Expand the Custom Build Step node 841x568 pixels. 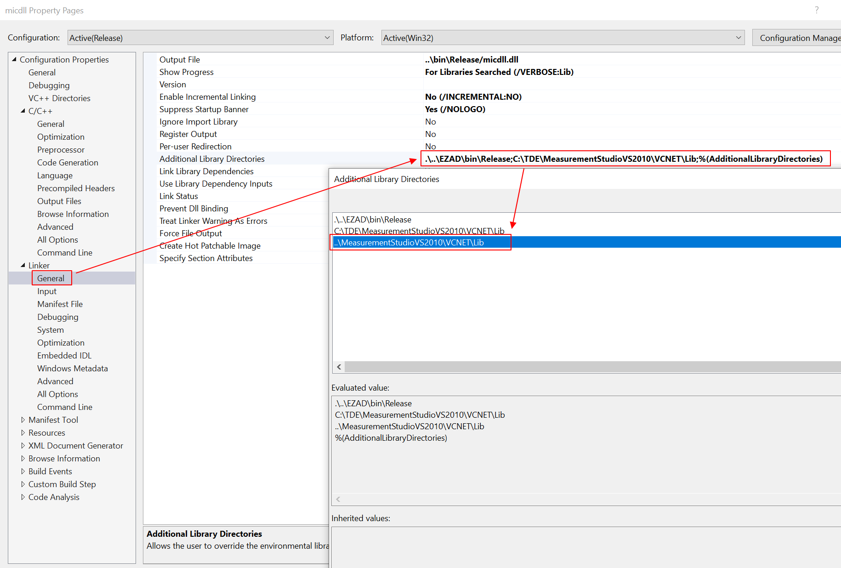click(23, 484)
